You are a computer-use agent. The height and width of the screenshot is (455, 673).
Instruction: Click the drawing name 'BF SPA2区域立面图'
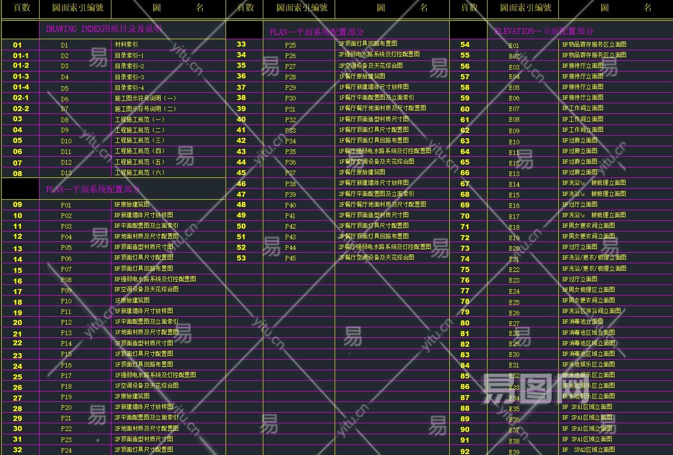coord(589,449)
